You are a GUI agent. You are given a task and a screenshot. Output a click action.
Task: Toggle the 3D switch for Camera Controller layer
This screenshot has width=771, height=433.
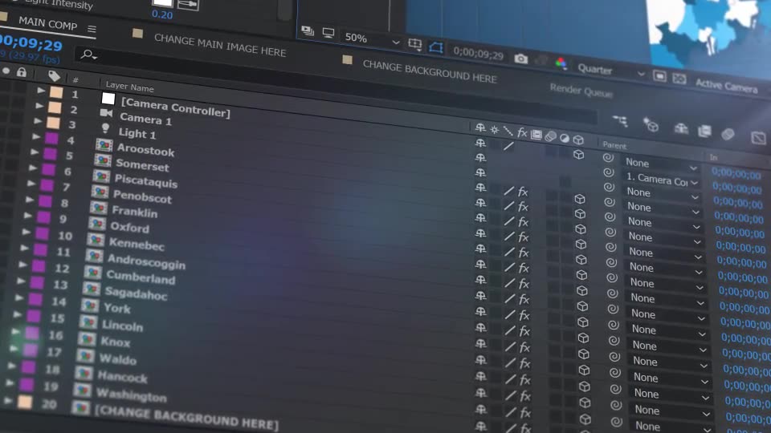click(x=579, y=155)
